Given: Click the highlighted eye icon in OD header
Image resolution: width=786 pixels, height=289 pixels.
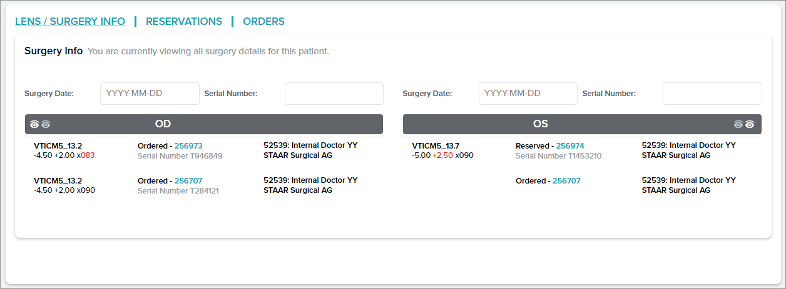Looking at the screenshot, I should [x=34, y=124].
